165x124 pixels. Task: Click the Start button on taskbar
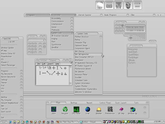tap(4, 122)
